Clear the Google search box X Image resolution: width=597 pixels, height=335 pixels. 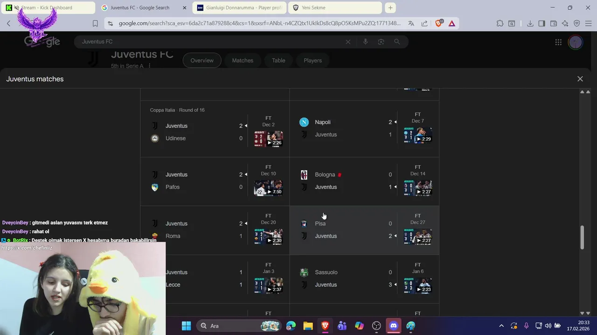348,42
